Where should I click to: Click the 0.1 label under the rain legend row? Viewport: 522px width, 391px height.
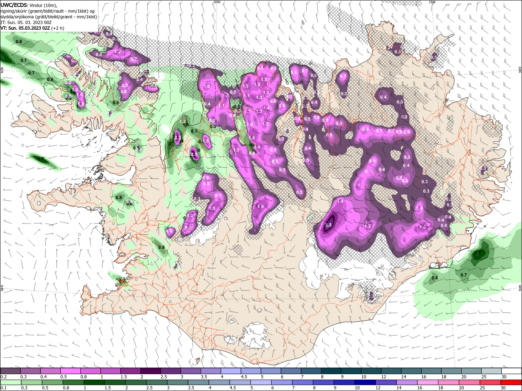3,388
